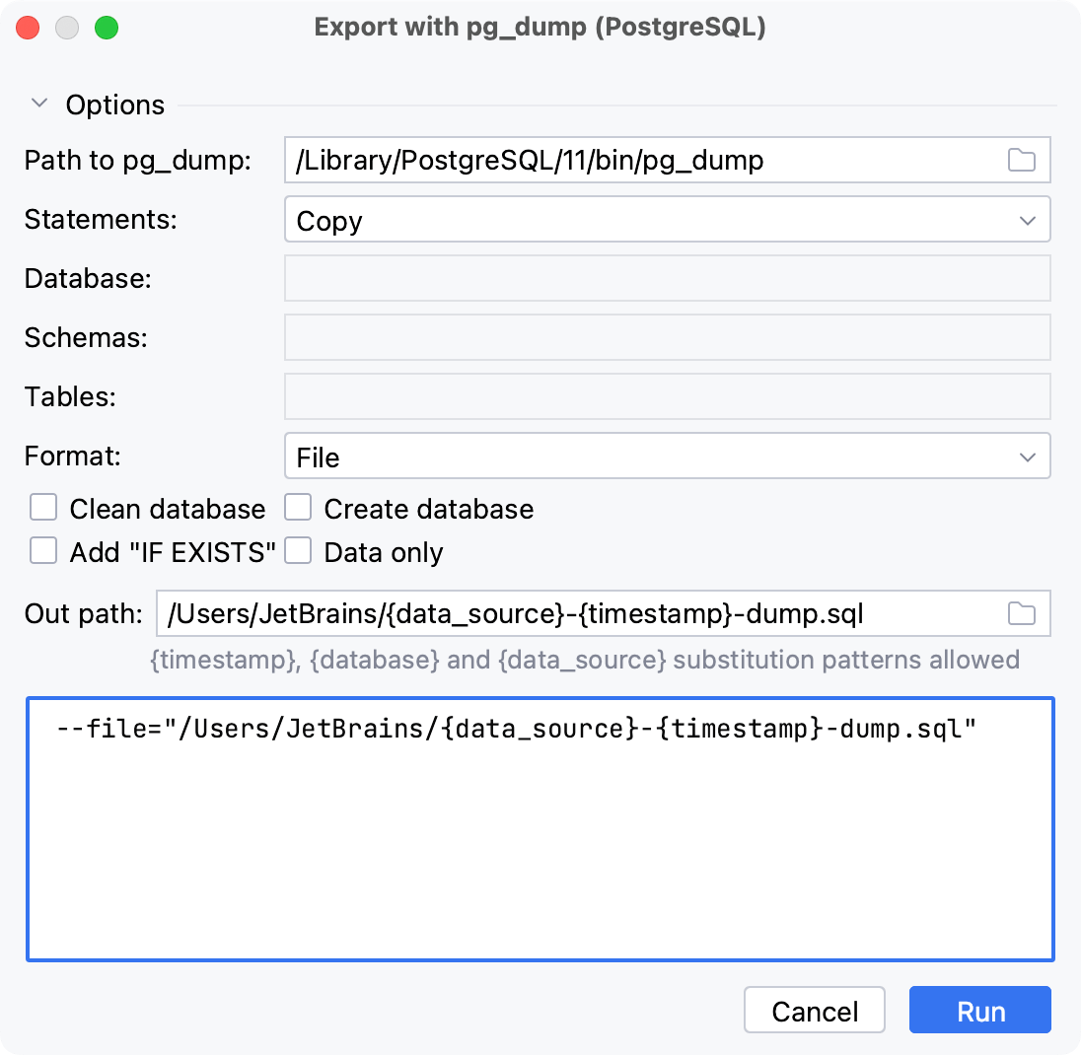1081x1055 pixels.
Task: Open the Statements dropdown showing Copy
Action: pyautogui.click(x=667, y=220)
